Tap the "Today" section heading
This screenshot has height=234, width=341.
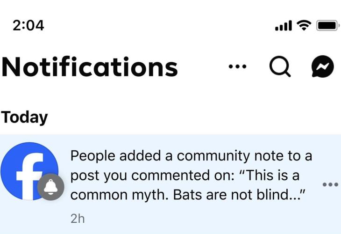[x=24, y=117]
